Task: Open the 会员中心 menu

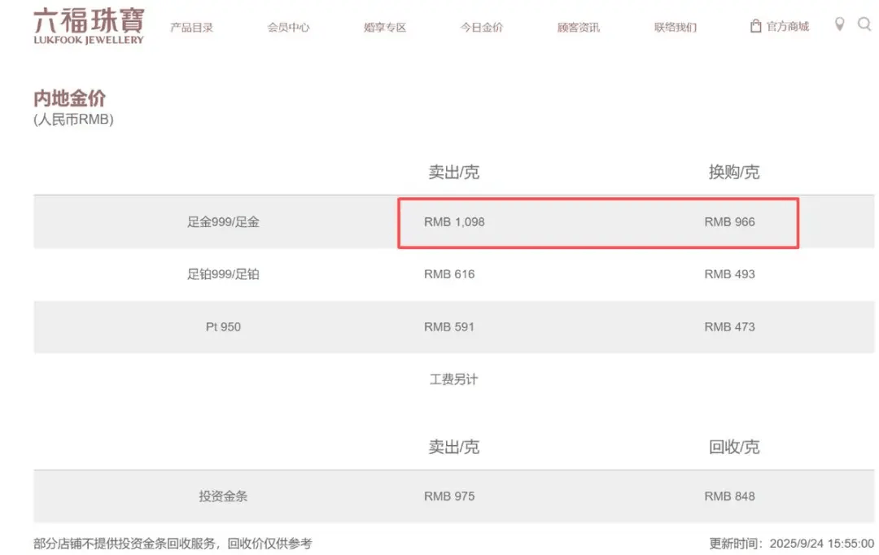Action: 288,27
